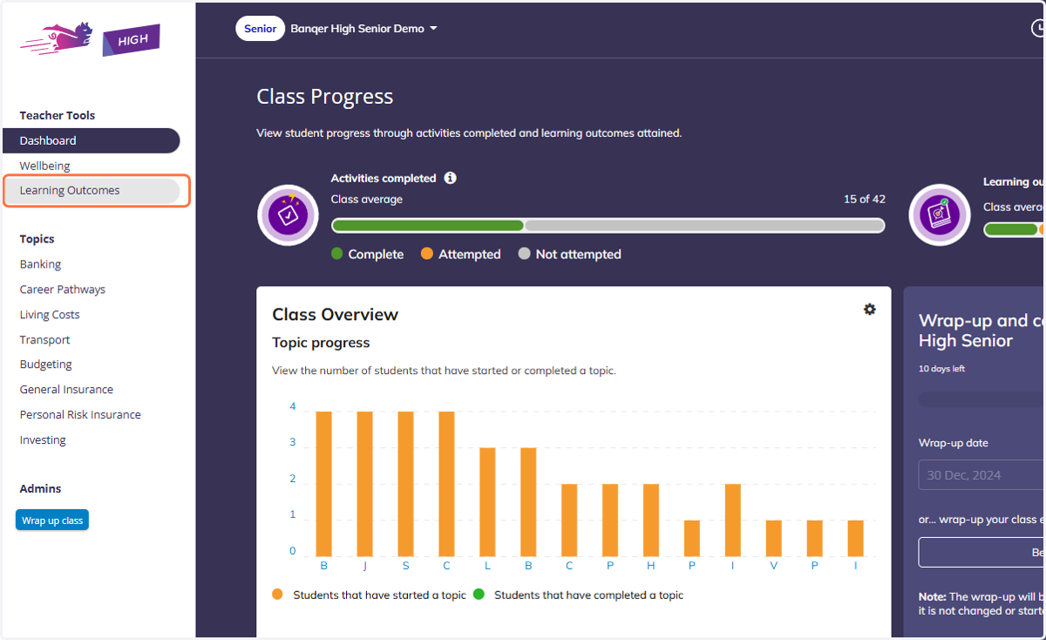Click the chart bar labeled J
Screen dimensions: 1046x640
coord(364,484)
